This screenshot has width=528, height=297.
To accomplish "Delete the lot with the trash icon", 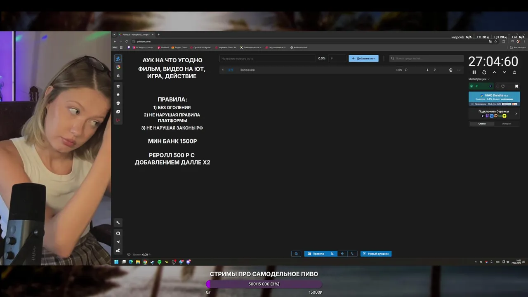I will (450, 70).
